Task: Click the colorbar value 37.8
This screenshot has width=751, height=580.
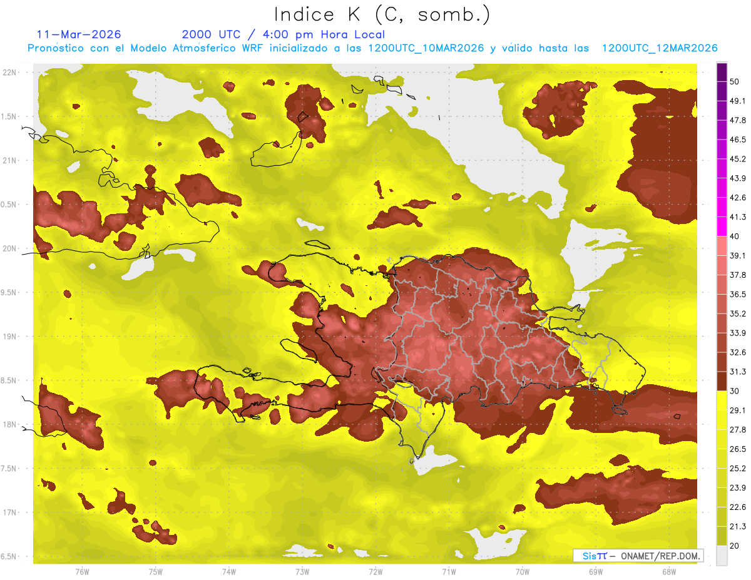Action: coord(737,275)
